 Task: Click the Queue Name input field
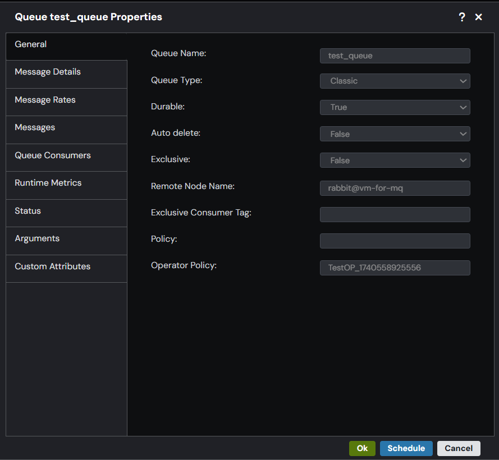click(395, 56)
